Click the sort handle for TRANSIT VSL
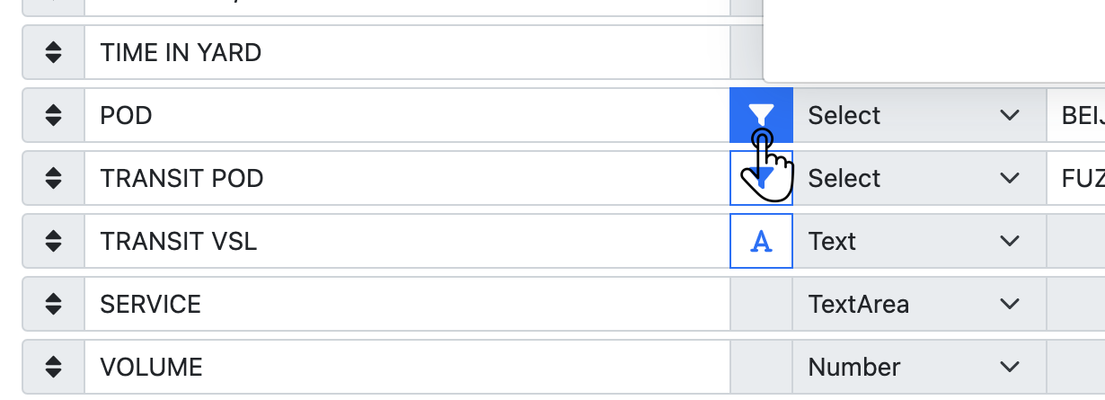 54,241
